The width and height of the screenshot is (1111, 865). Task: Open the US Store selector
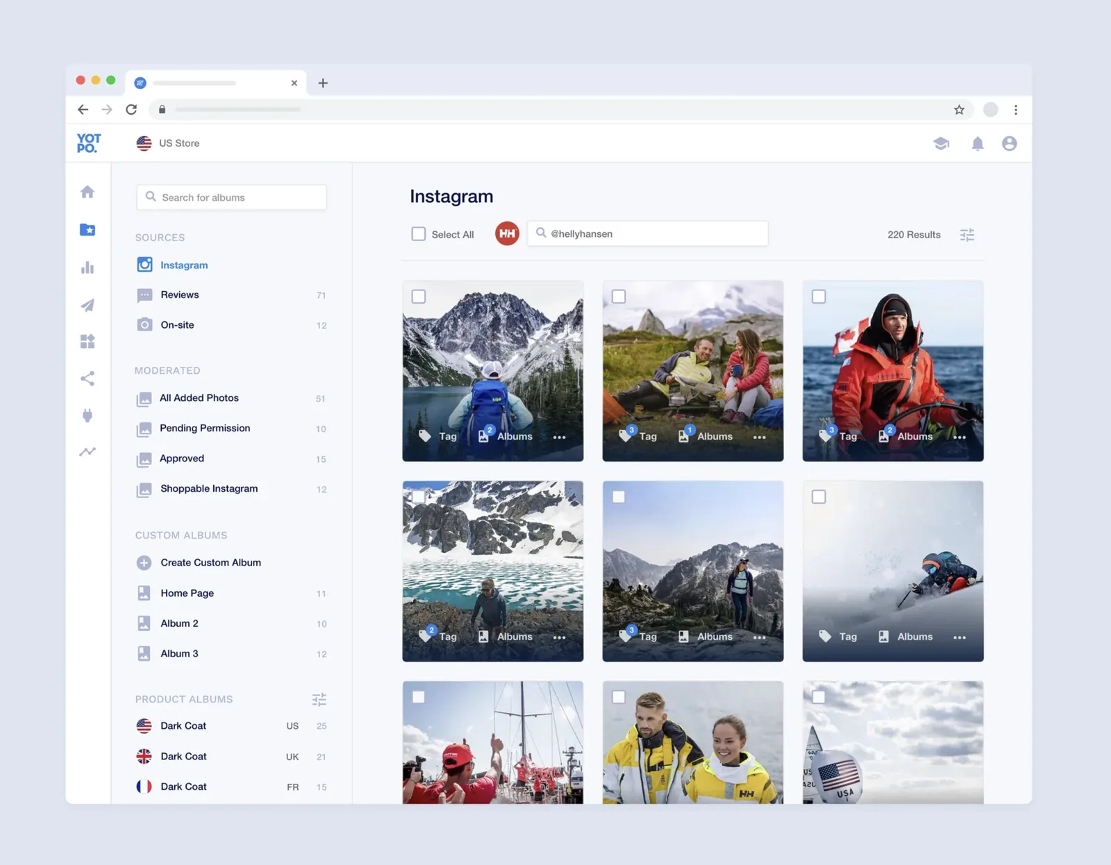[x=168, y=143]
